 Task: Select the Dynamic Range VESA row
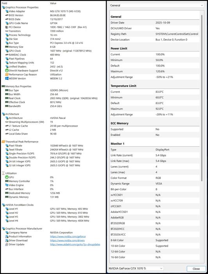(x=155, y=184)
